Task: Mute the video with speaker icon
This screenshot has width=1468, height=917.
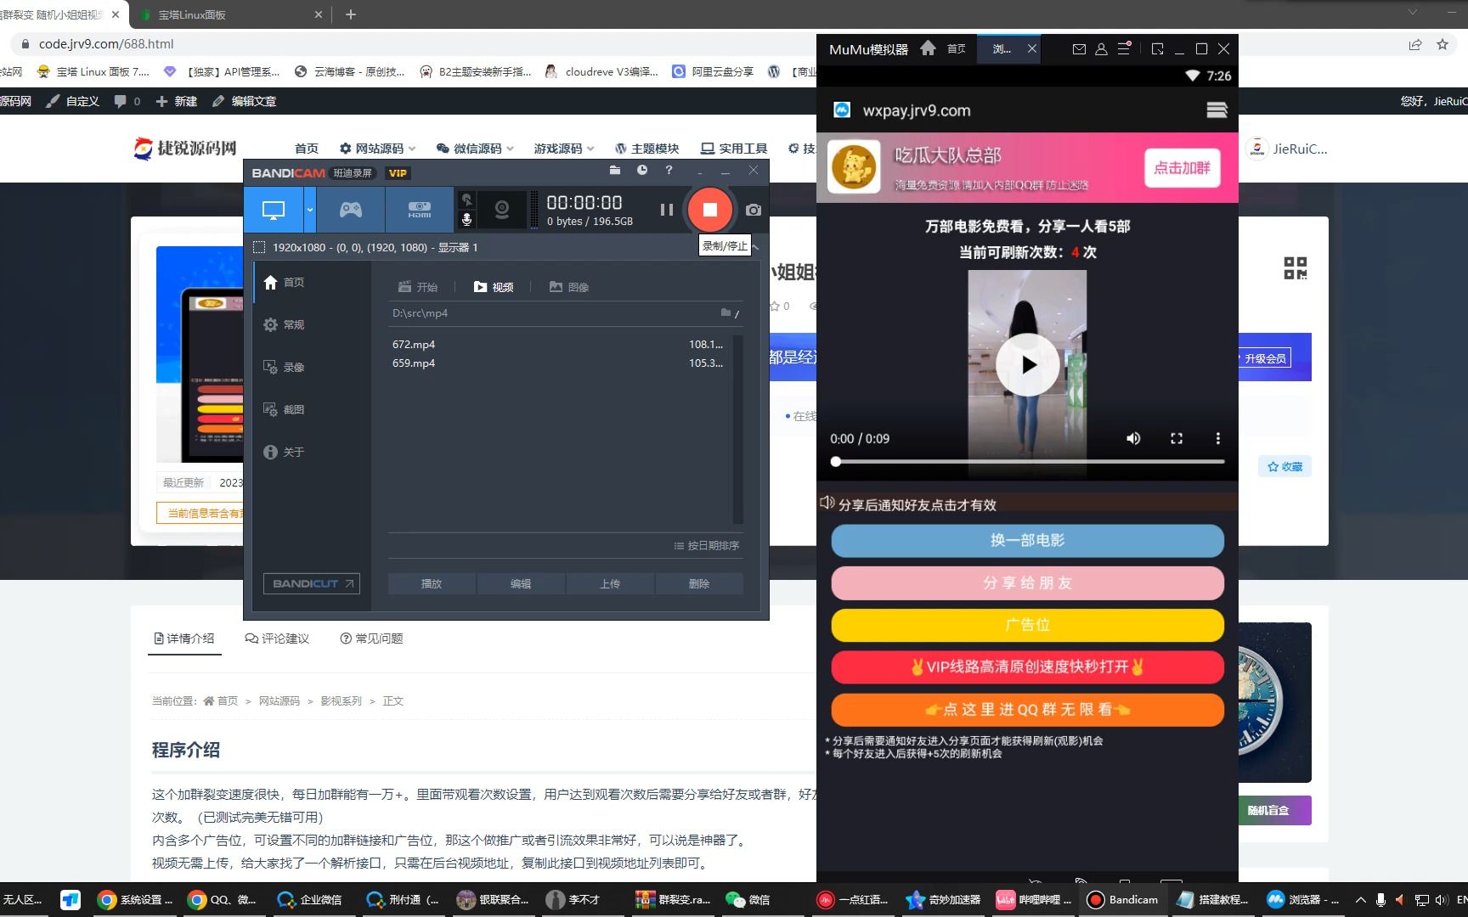Action: coord(1133,439)
